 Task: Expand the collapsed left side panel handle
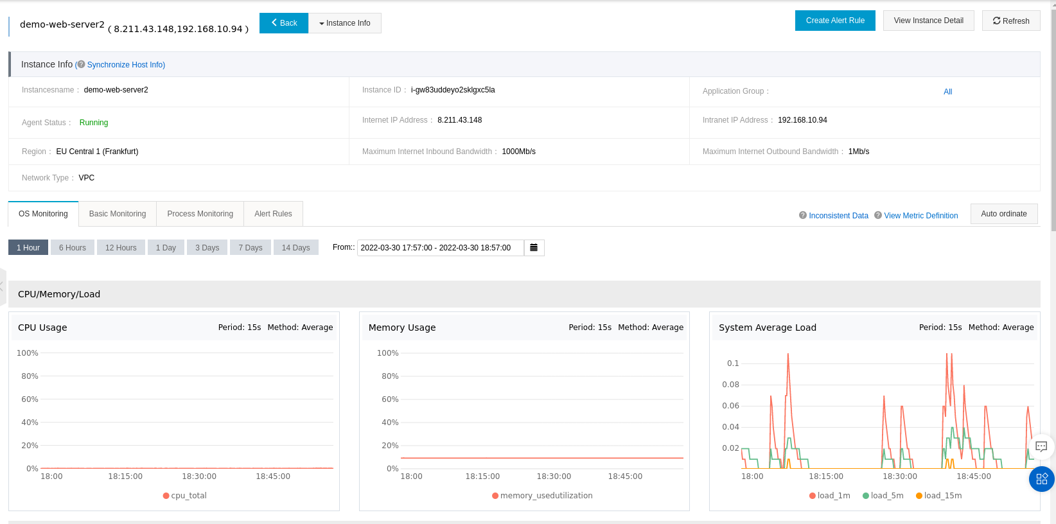(3, 286)
